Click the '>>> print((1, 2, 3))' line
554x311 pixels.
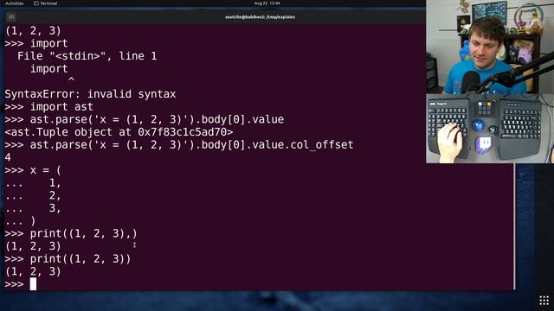point(68,259)
